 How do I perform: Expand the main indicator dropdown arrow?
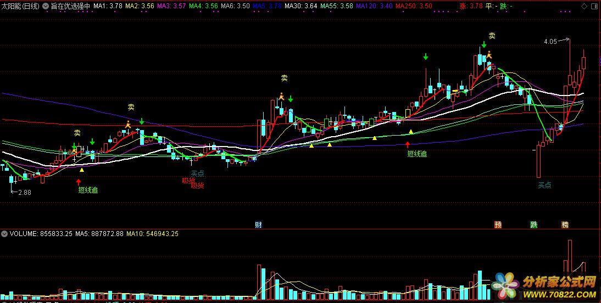click(x=46, y=6)
